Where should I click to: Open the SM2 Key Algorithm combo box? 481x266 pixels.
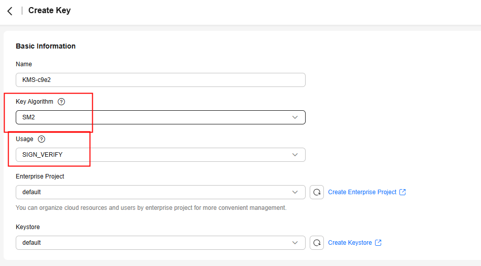coord(161,117)
